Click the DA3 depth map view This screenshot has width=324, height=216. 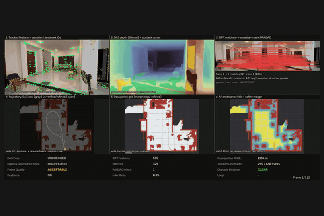pyautogui.click(x=162, y=67)
